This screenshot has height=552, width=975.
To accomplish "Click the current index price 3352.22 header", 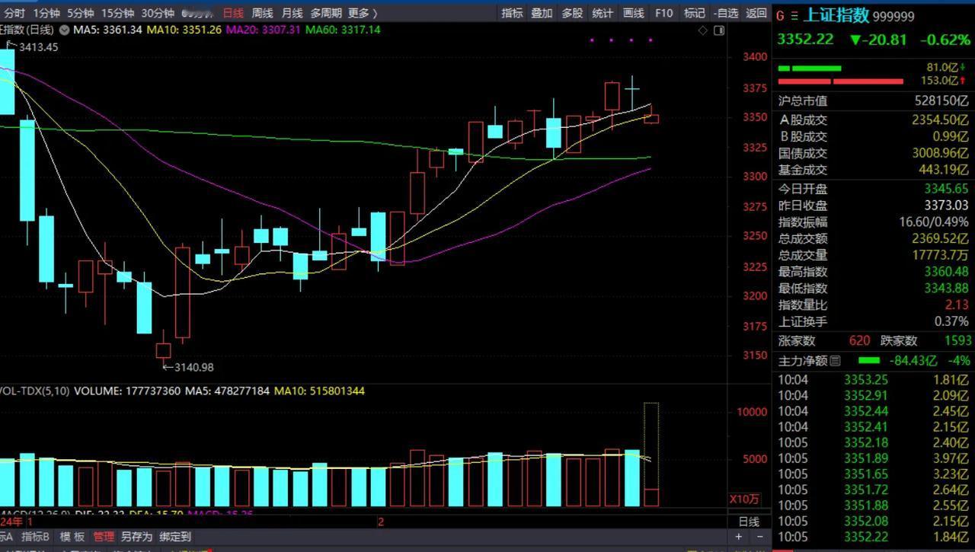I will click(x=805, y=40).
